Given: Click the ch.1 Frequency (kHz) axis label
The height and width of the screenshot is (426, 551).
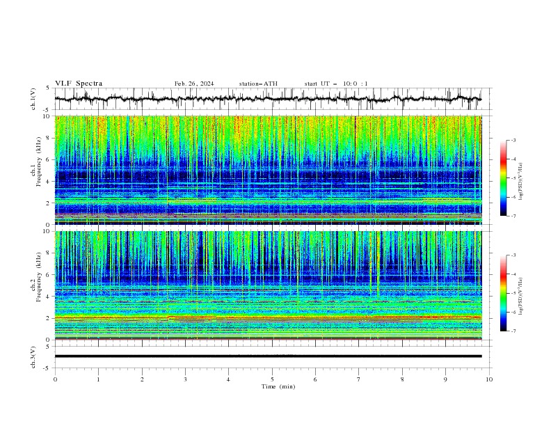Looking at the screenshot, I should [x=39, y=161].
